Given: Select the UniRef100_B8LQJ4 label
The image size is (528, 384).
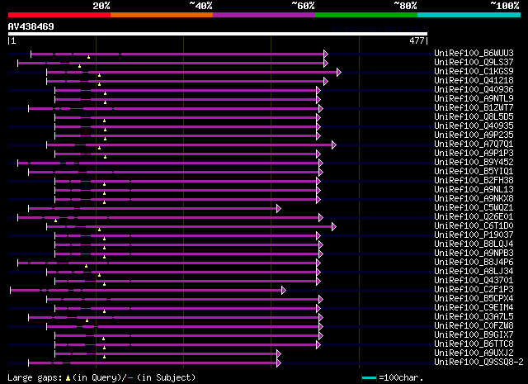Looking at the screenshot, I should [x=474, y=244].
